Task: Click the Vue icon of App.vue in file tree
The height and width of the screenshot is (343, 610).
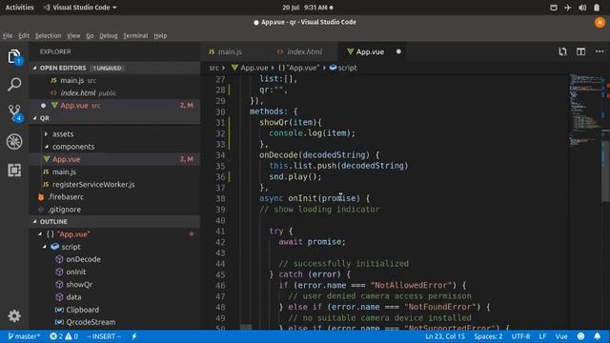Action: [47, 159]
